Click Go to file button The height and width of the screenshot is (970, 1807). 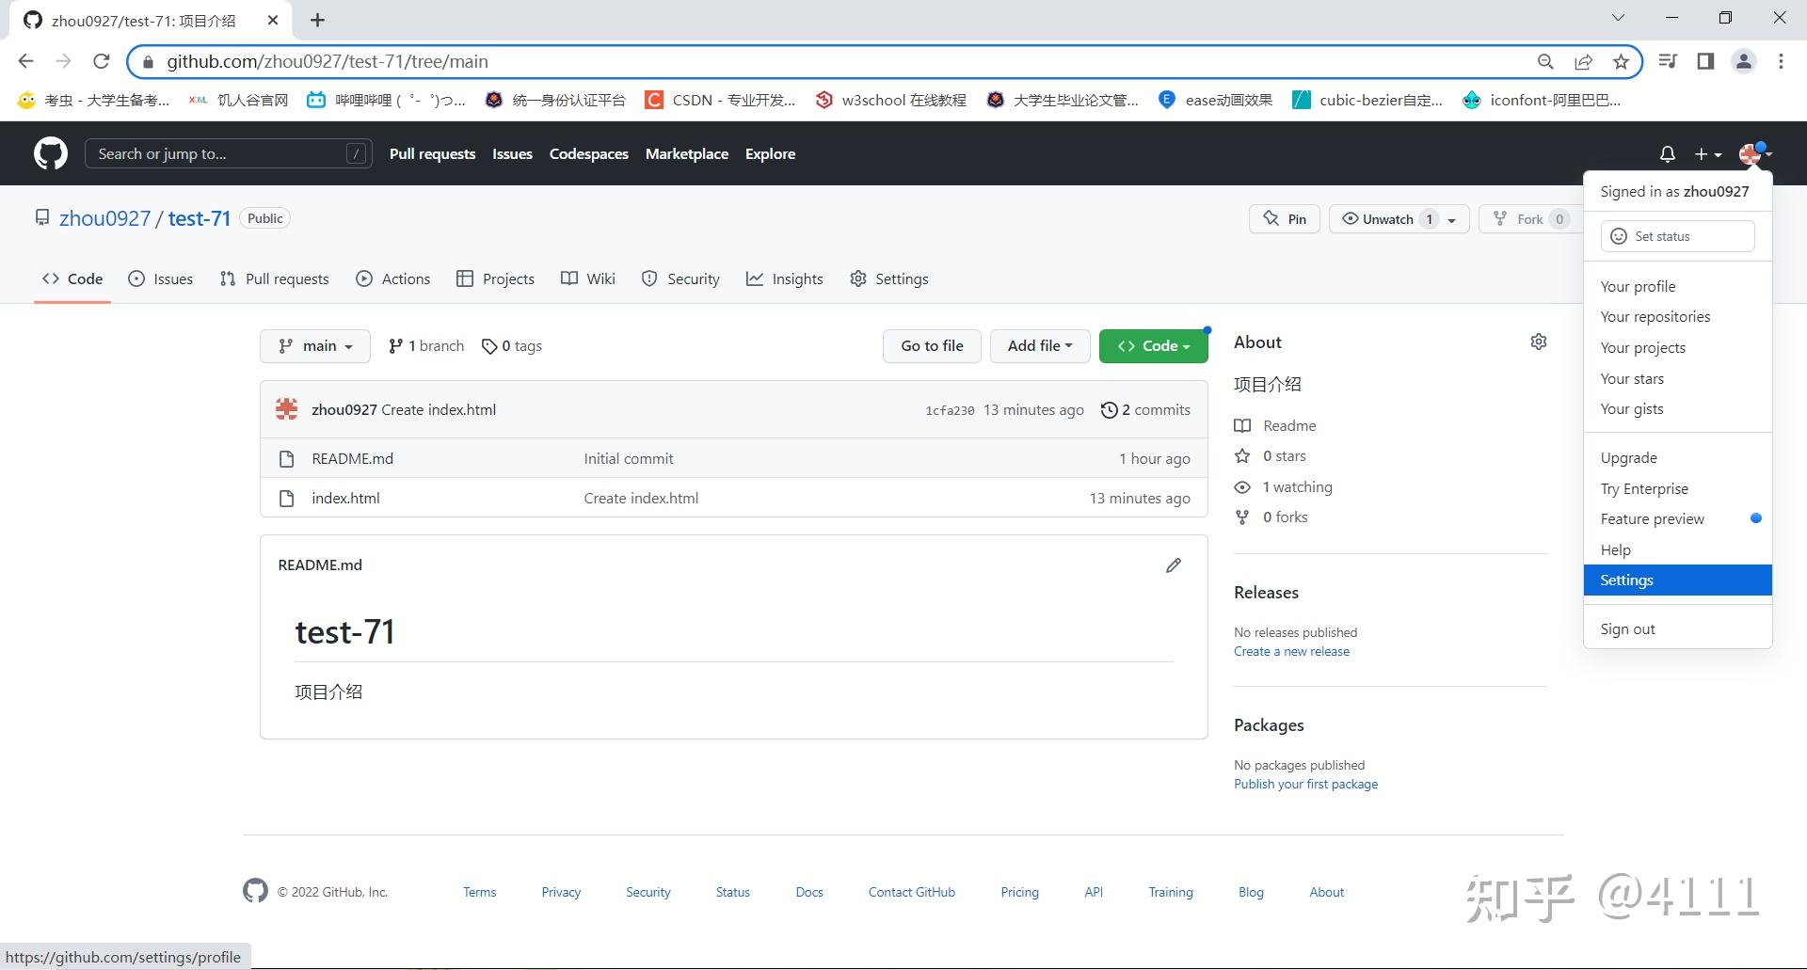tap(932, 346)
